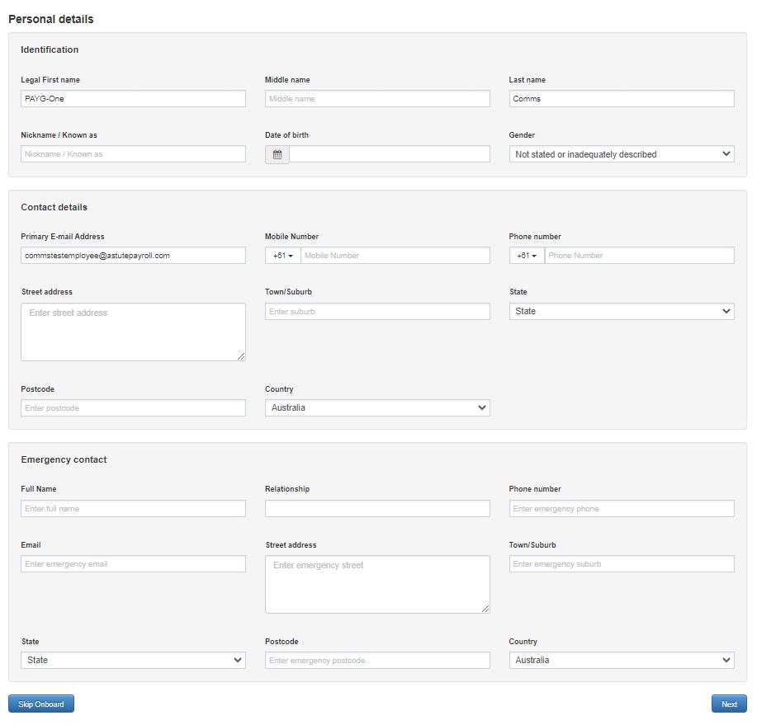The width and height of the screenshot is (757, 725).
Task: Click into the Middle name field
Action: (377, 99)
